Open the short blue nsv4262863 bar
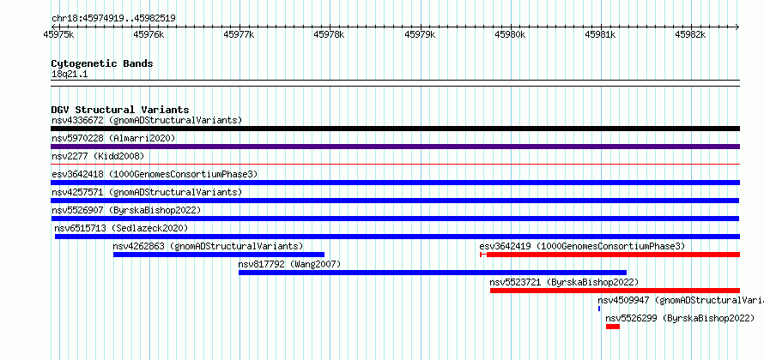764x360 pixels. tap(219, 255)
